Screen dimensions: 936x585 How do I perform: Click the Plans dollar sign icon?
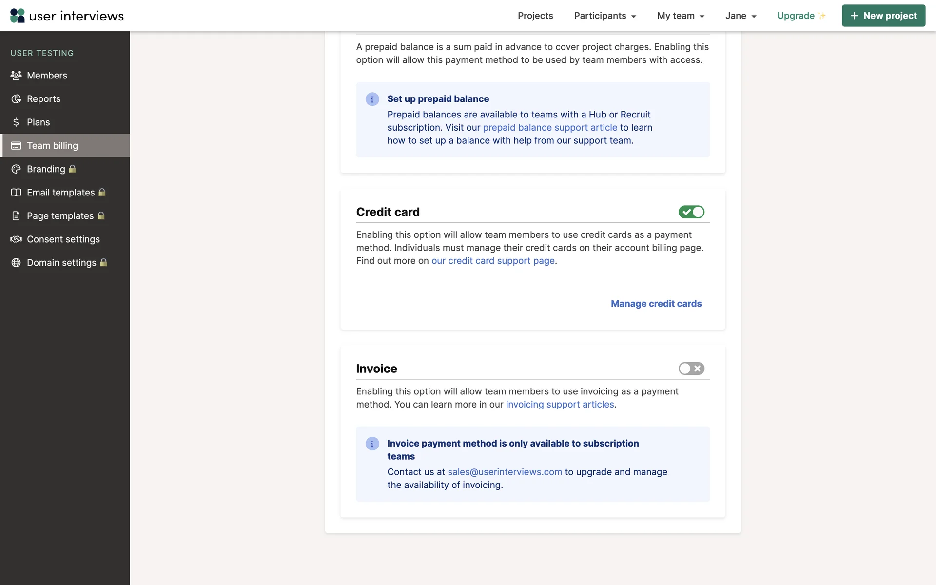16,122
